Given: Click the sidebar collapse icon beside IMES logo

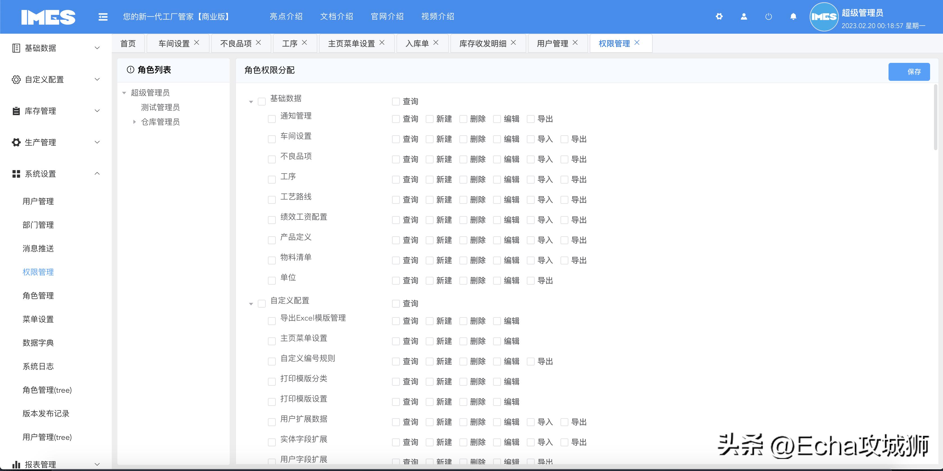Looking at the screenshot, I should click(x=103, y=17).
